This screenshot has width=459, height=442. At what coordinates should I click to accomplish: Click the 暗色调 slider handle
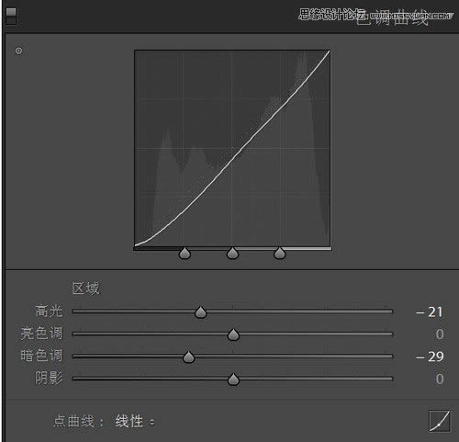coord(188,357)
